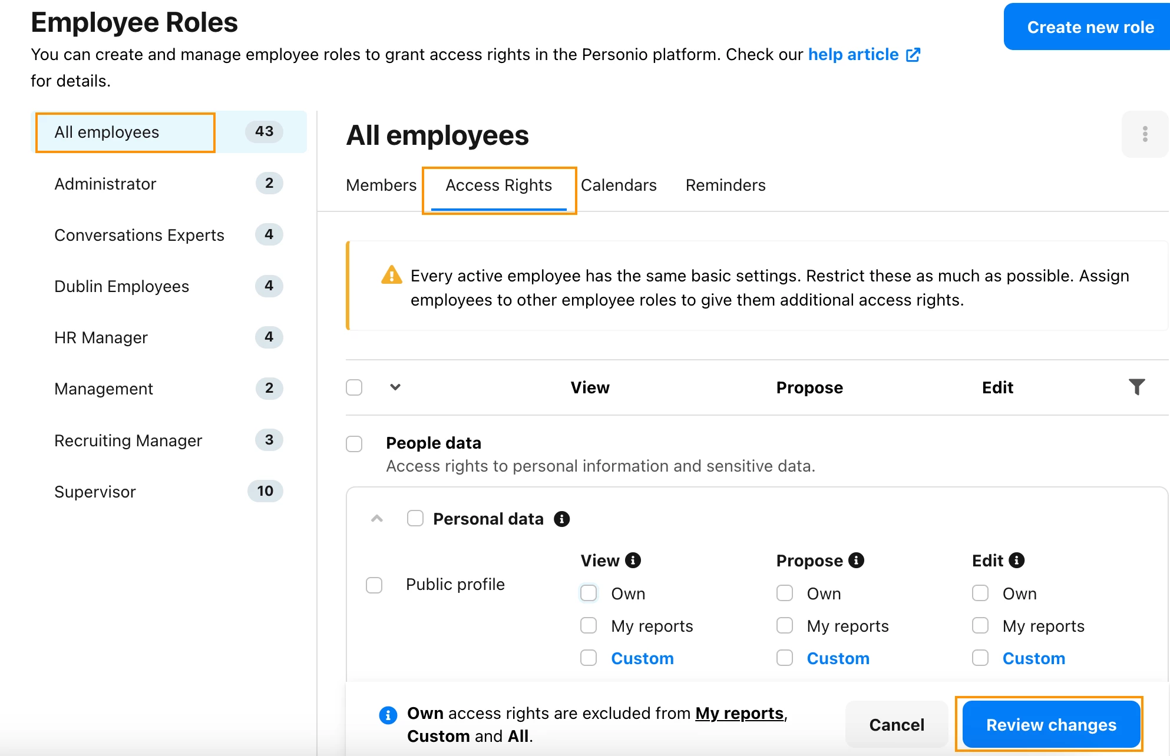Click the Propose column header
The image size is (1170, 756).
[x=809, y=387]
